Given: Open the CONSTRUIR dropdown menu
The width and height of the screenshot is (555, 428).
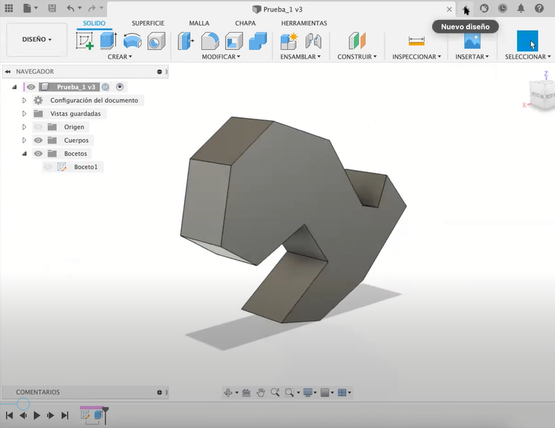Looking at the screenshot, I should (357, 57).
